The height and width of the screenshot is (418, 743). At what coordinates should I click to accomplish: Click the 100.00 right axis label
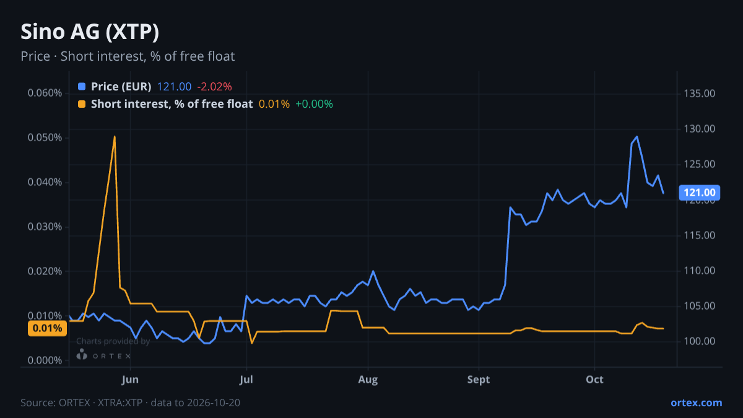(701, 341)
